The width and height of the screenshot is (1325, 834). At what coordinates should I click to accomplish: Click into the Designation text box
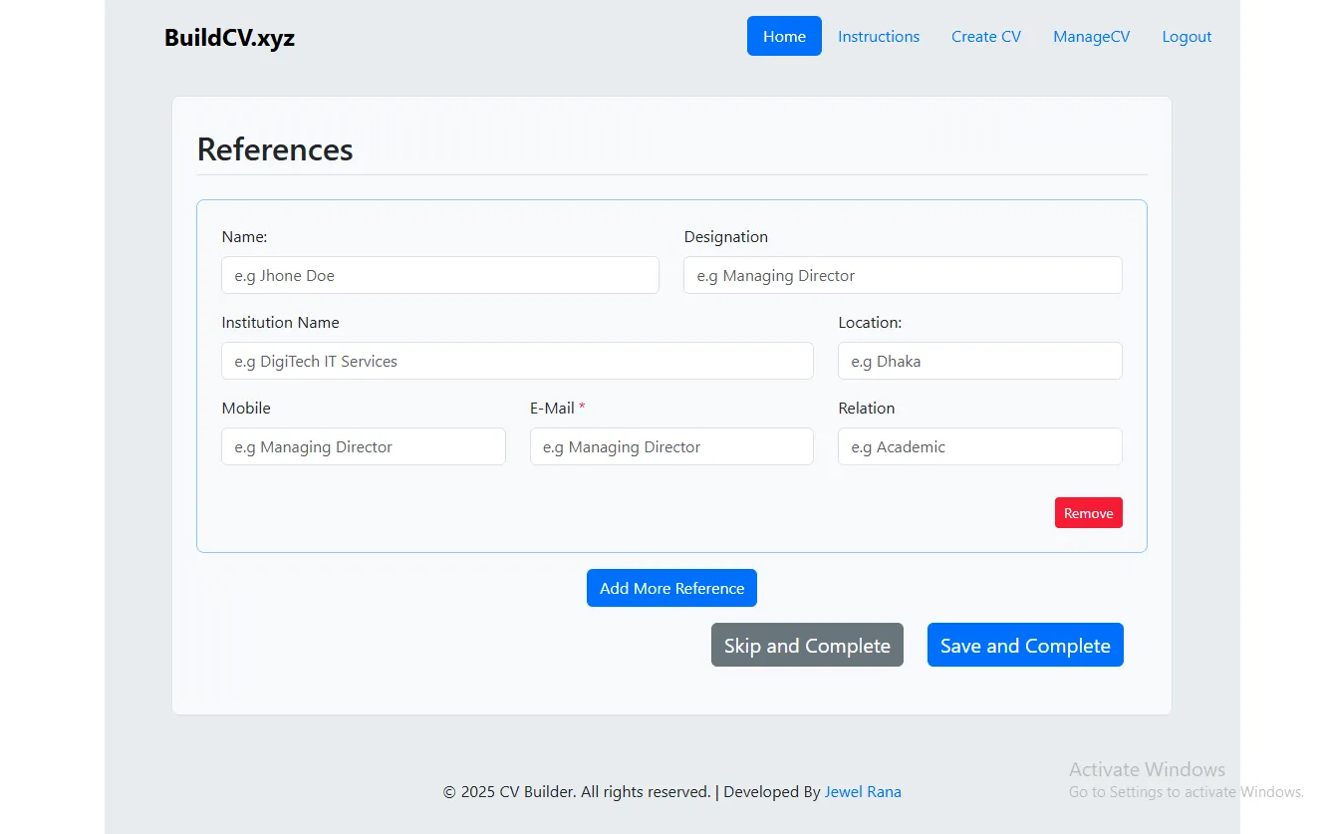pyautogui.click(x=902, y=276)
